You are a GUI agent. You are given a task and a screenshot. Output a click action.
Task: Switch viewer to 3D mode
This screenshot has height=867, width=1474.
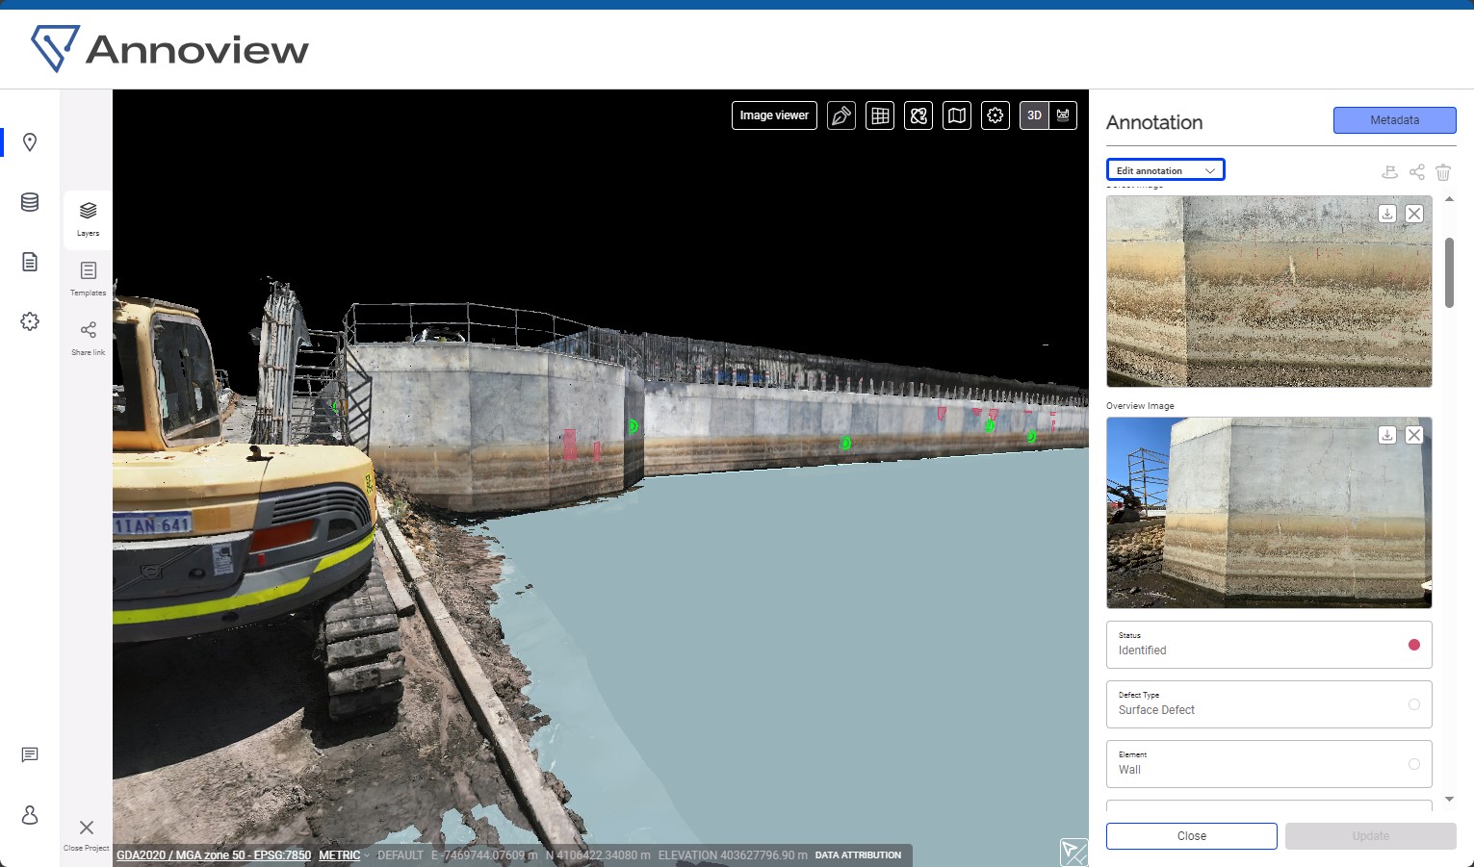click(1034, 115)
